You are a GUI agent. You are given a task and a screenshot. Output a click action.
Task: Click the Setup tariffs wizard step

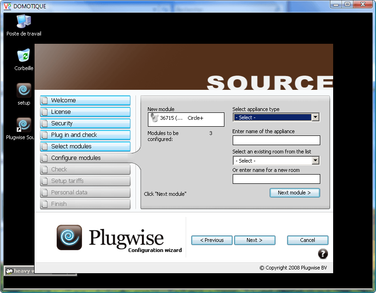tap(85, 181)
